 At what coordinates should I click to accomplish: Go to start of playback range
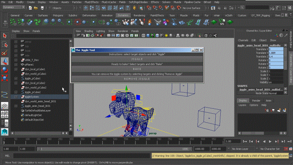pos(245,141)
